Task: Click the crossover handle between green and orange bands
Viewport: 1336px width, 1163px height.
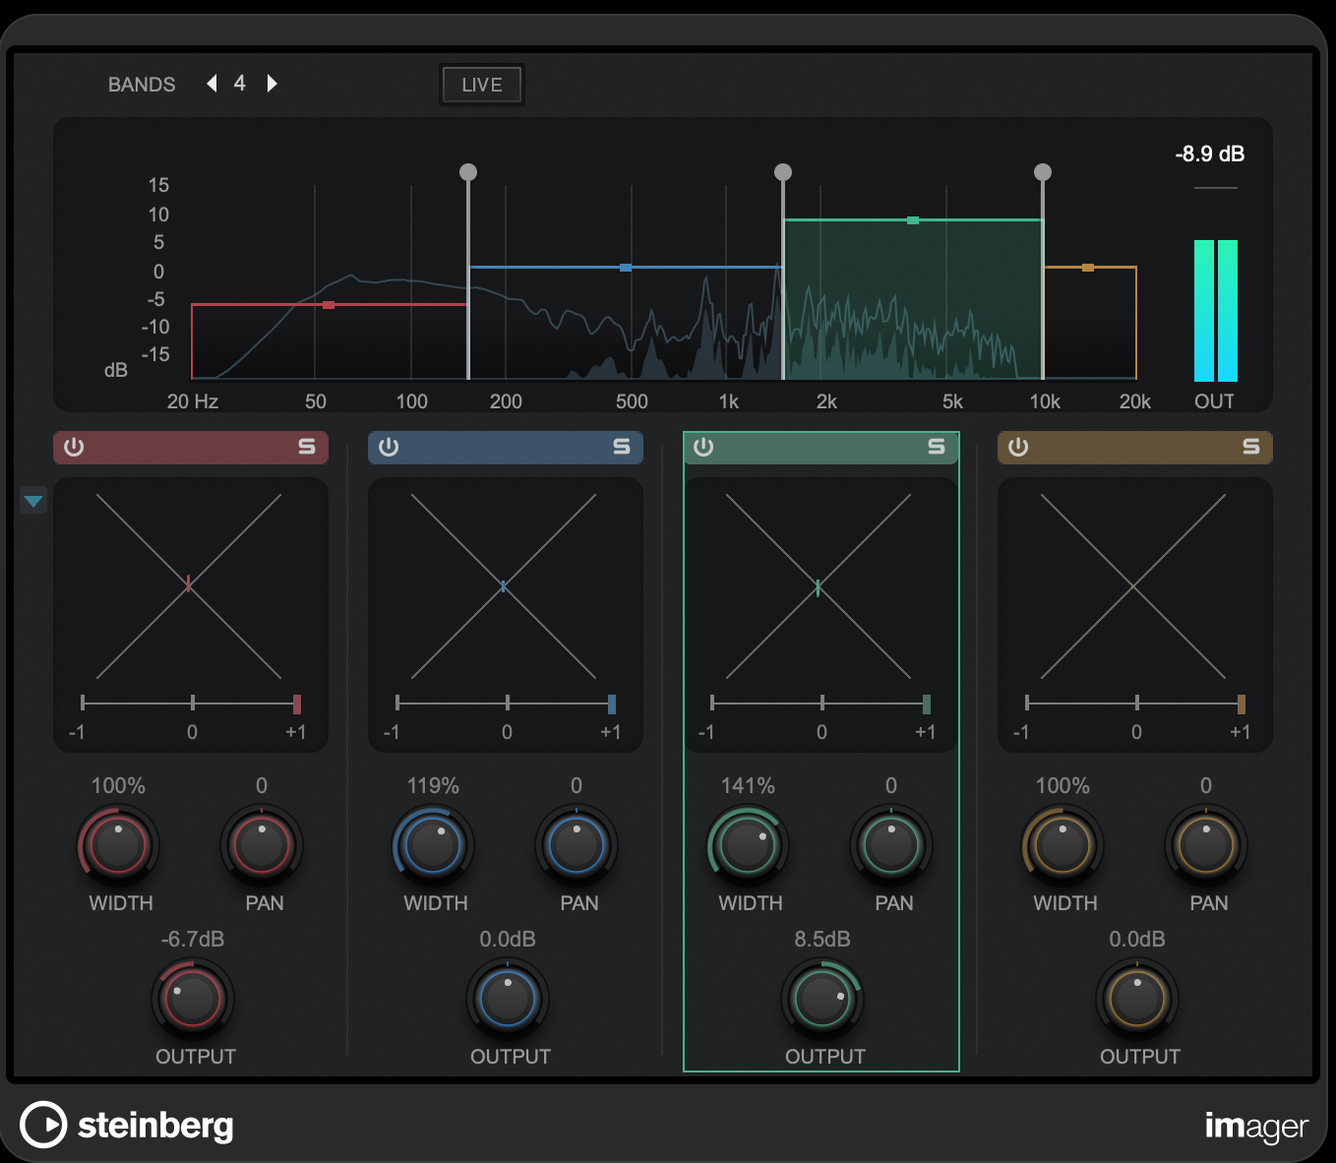Action: 1043,172
